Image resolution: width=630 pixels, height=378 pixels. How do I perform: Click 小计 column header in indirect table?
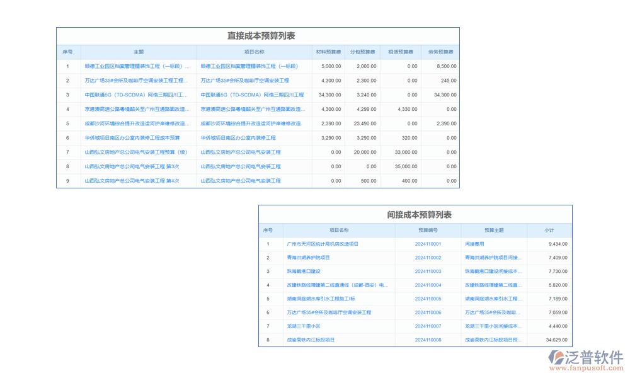pos(549,231)
